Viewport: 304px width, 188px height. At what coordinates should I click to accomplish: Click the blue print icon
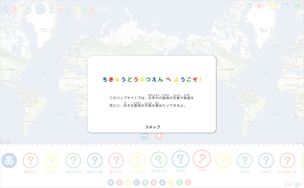point(285,6)
